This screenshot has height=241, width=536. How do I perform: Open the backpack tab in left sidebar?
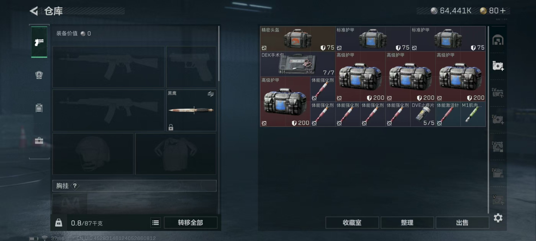tap(39, 75)
